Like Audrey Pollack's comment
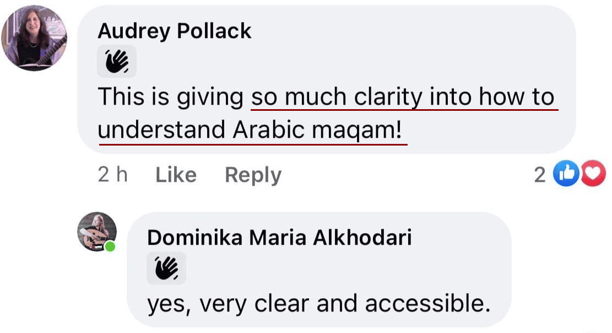This screenshot has width=612, height=333. point(176,175)
